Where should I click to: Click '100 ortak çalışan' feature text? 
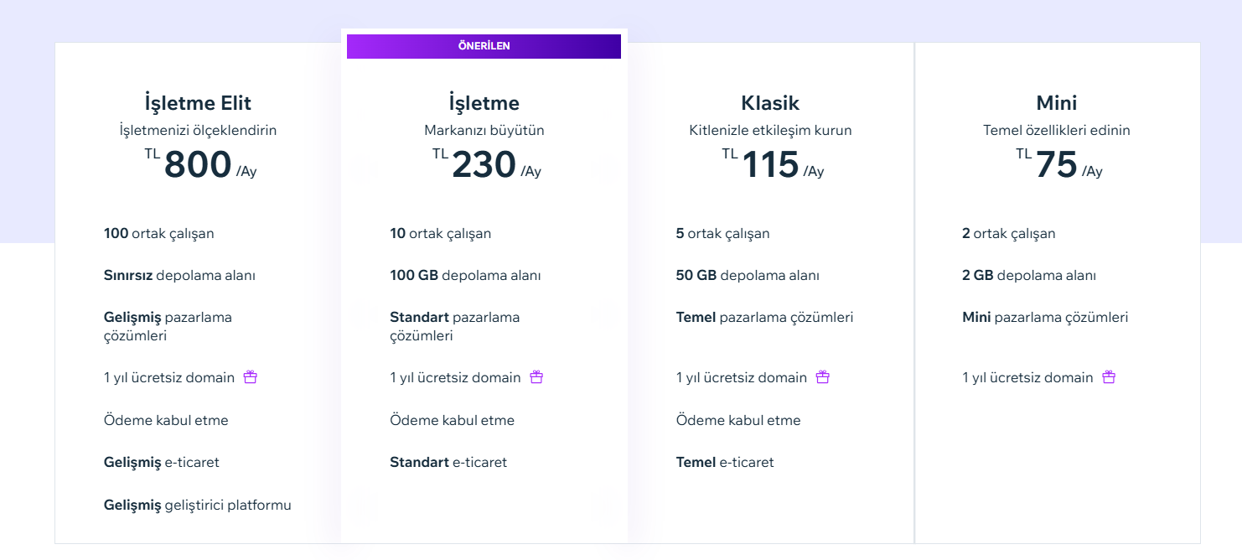point(159,233)
